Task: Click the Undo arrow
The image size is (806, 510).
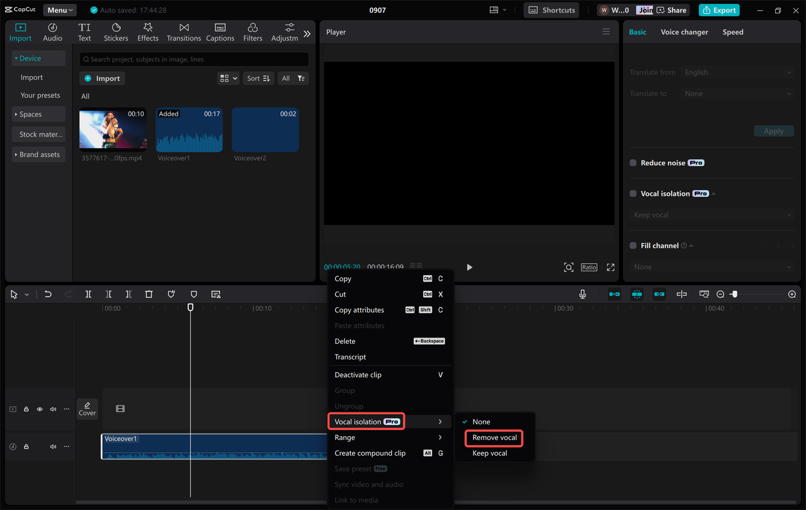Action: coord(48,294)
